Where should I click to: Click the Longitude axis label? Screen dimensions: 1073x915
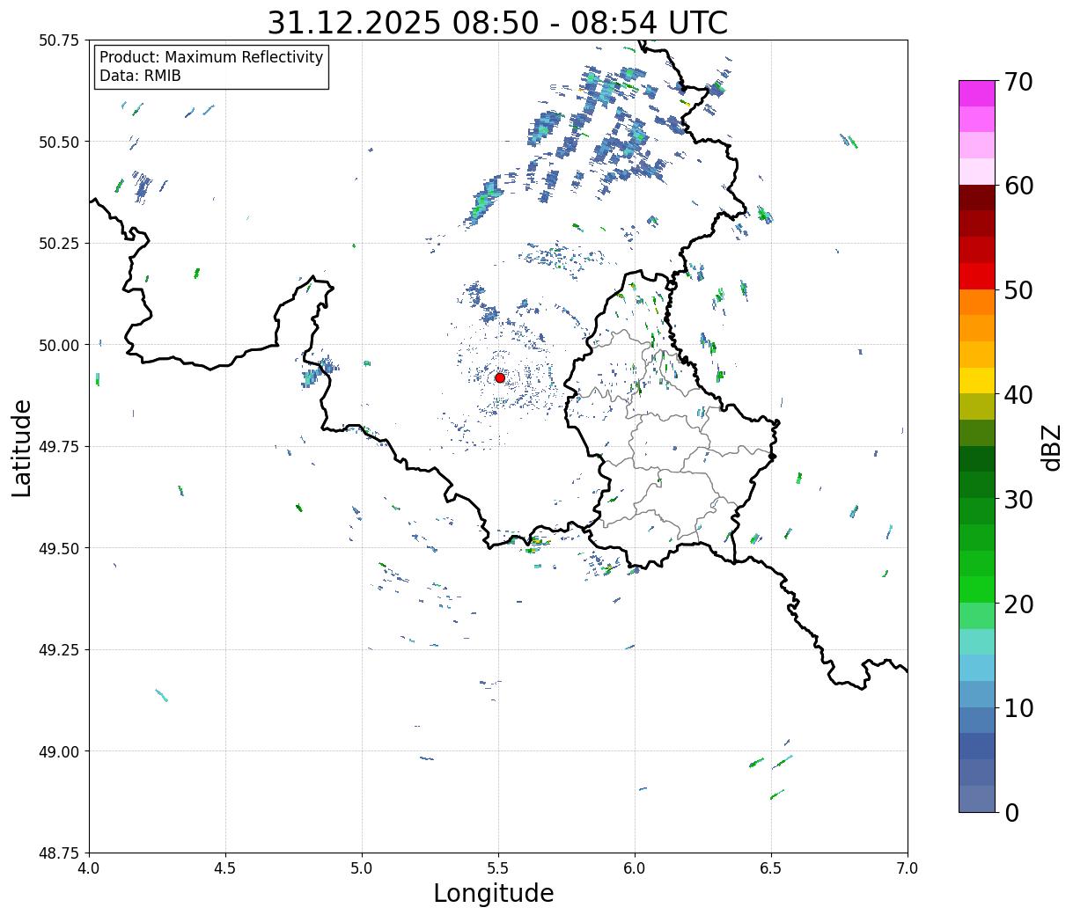494,893
